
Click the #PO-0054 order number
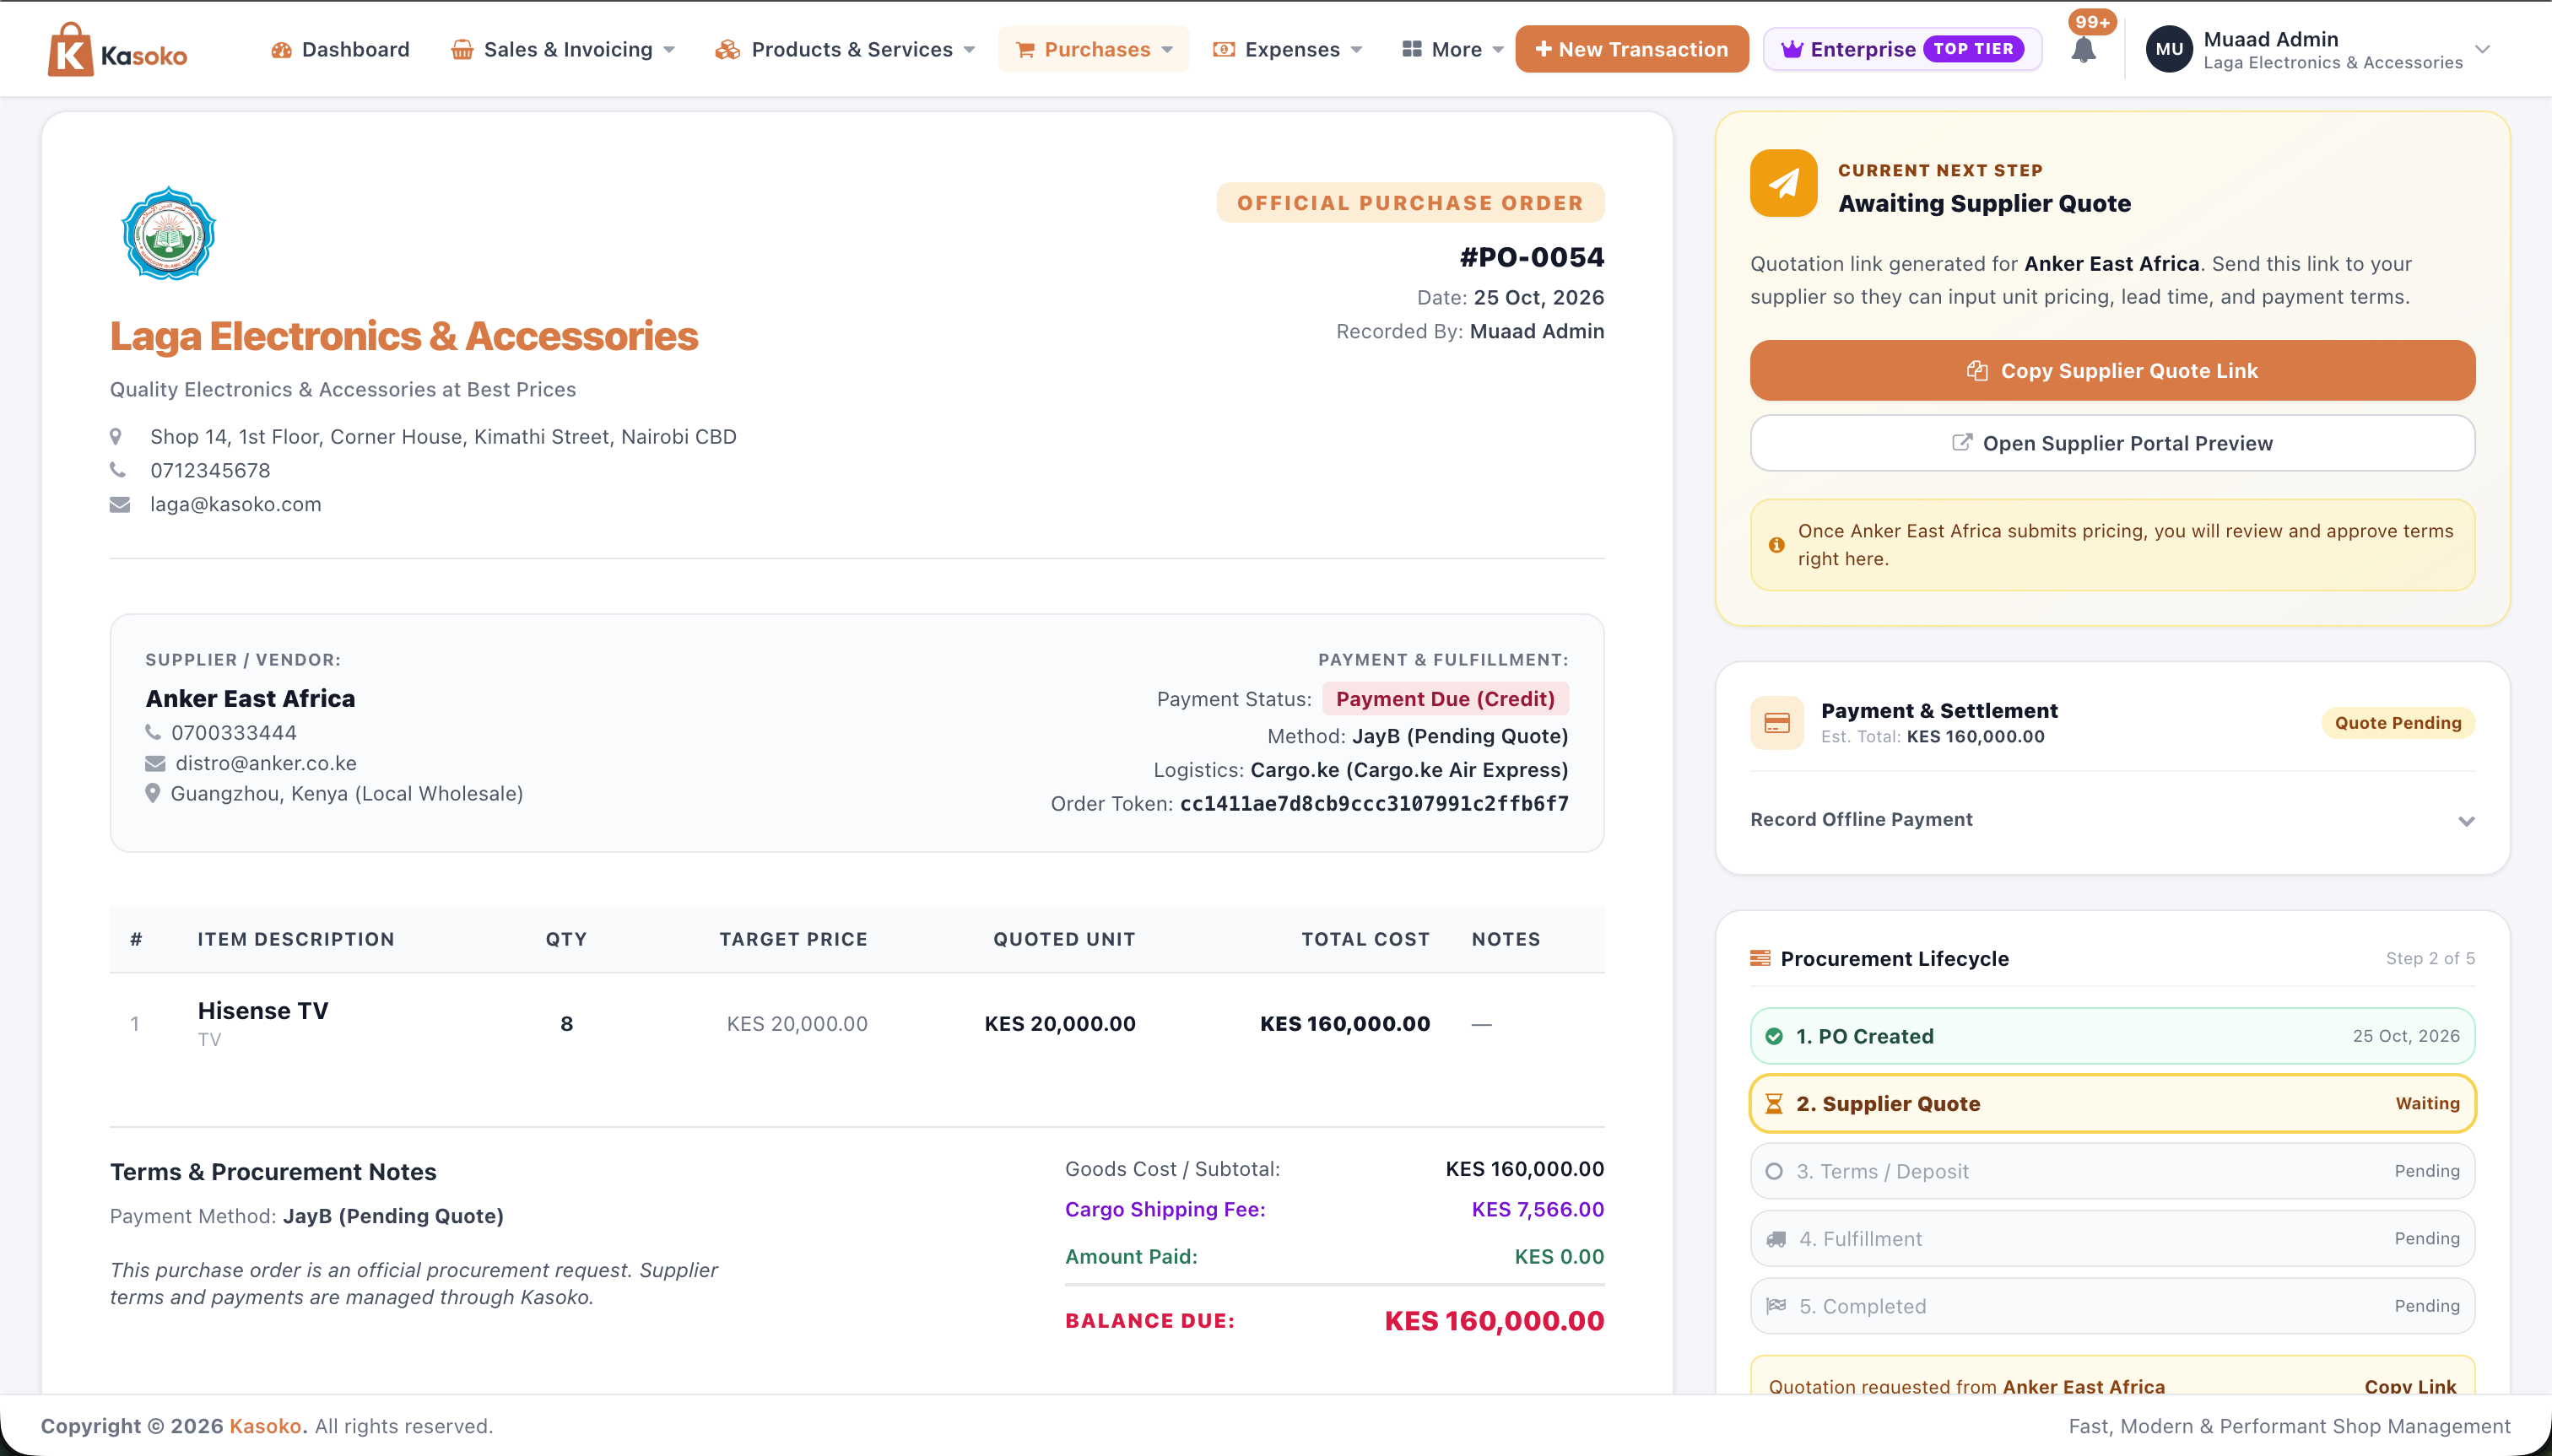pyautogui.click(x=1532, y=258)
